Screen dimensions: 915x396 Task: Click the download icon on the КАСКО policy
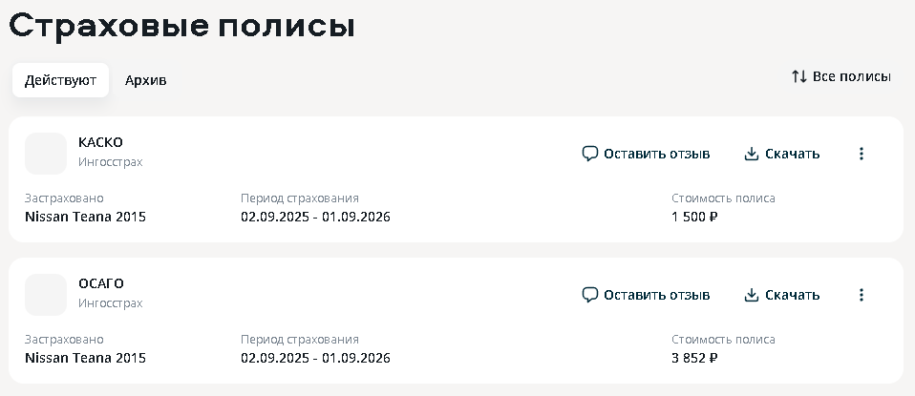(751, 154)
